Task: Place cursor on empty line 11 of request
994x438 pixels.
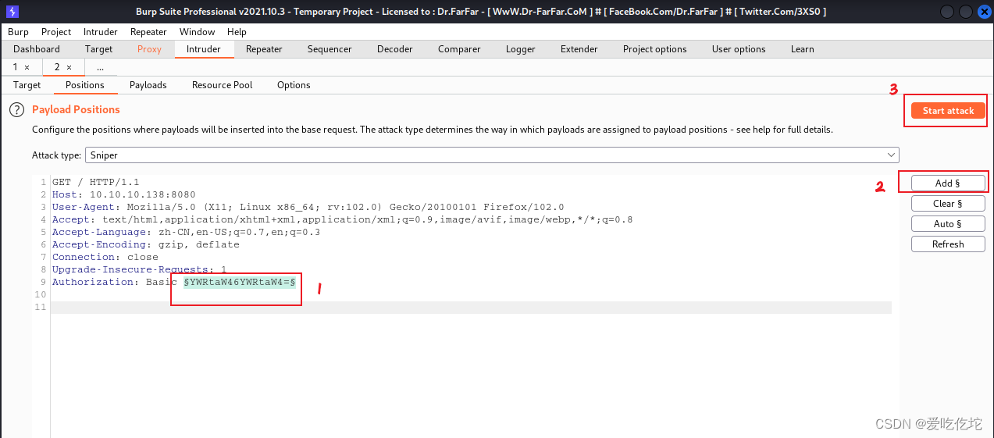Action: [471, 308]
